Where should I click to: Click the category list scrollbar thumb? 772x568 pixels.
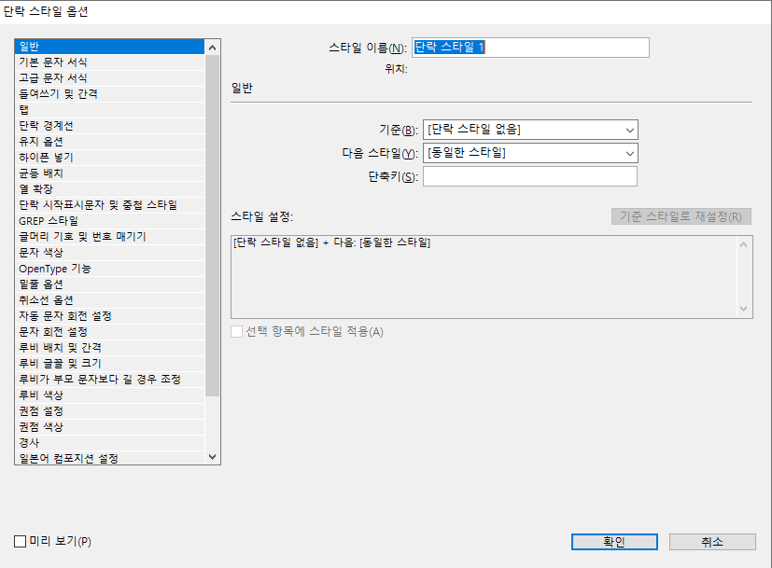212,226
